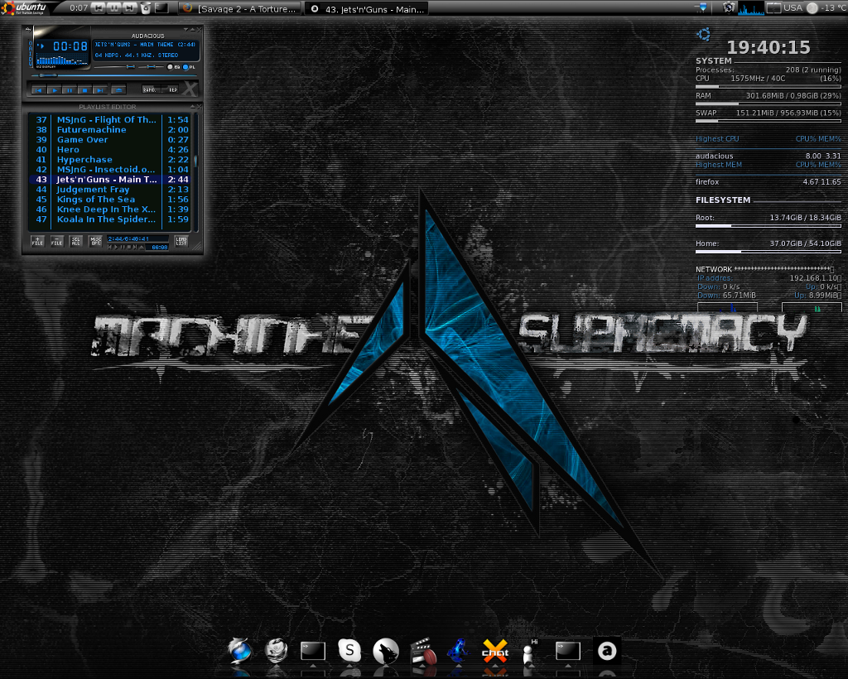Stop the current track in Audacious
Image resolution: width=848 pixels, height=679 pixels.
84,89
